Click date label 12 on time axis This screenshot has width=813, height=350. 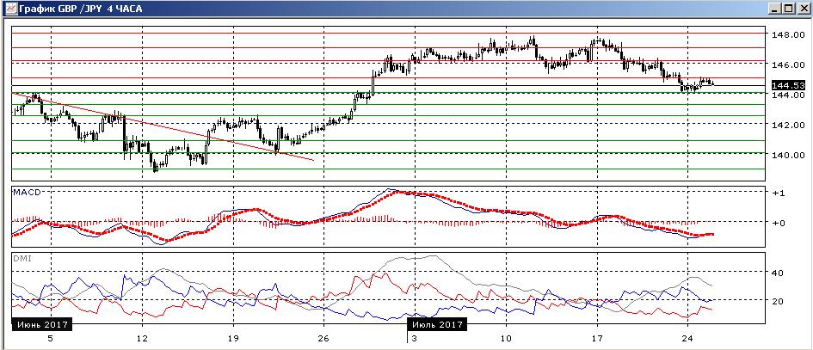click(142, 339)
